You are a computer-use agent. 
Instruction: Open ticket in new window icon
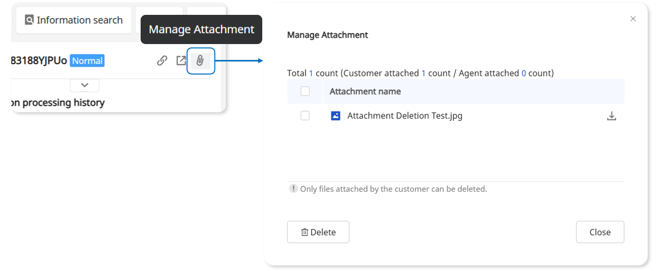tap(181, 61)
